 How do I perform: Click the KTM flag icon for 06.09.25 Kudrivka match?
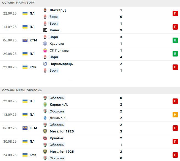[x=25, y=40]
